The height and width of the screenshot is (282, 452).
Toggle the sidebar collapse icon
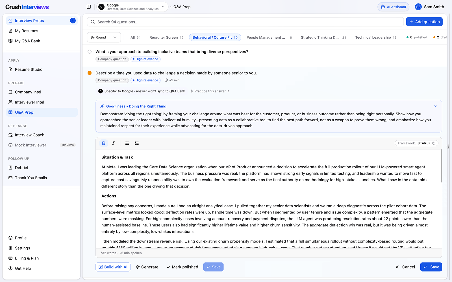coord(89,7)
